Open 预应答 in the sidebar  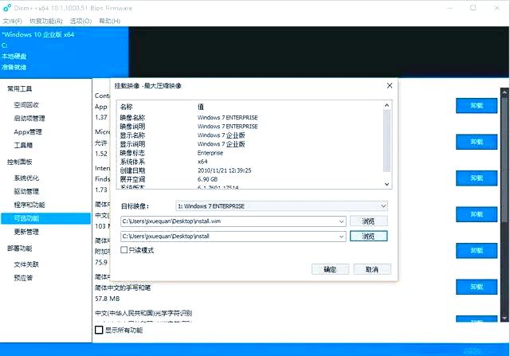pos(23,278)
